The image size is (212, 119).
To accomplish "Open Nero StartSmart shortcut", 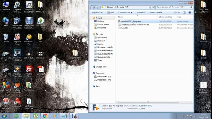I will point(6,103).
